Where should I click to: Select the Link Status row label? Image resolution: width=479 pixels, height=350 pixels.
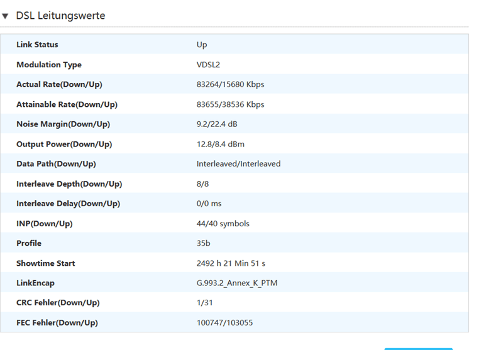[37, 45]
